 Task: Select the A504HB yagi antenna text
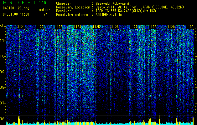click(111, 15)
